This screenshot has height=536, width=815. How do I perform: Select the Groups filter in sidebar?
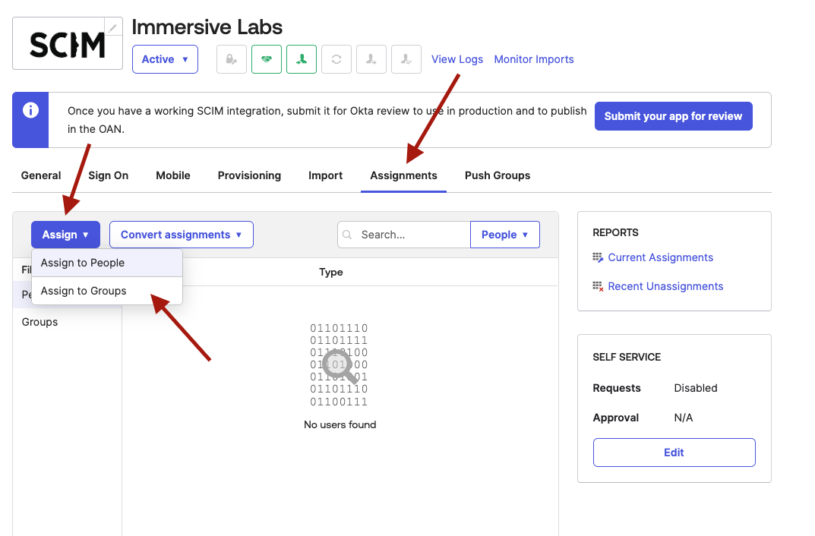(x=39, y=322)
